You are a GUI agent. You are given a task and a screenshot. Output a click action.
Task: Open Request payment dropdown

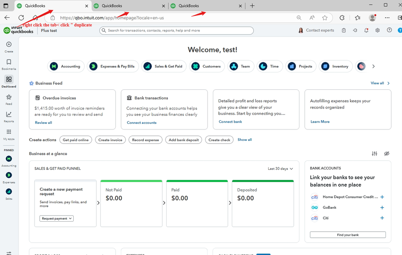point(56,218)
